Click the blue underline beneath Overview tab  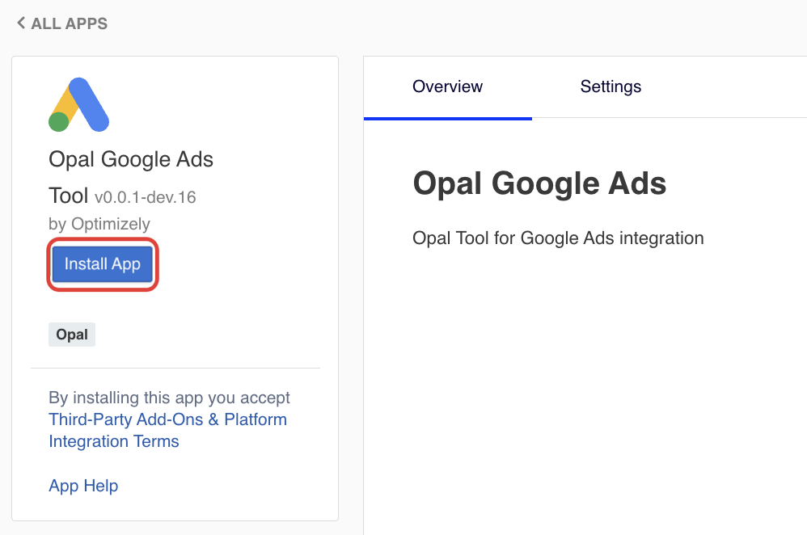(447, 118)
